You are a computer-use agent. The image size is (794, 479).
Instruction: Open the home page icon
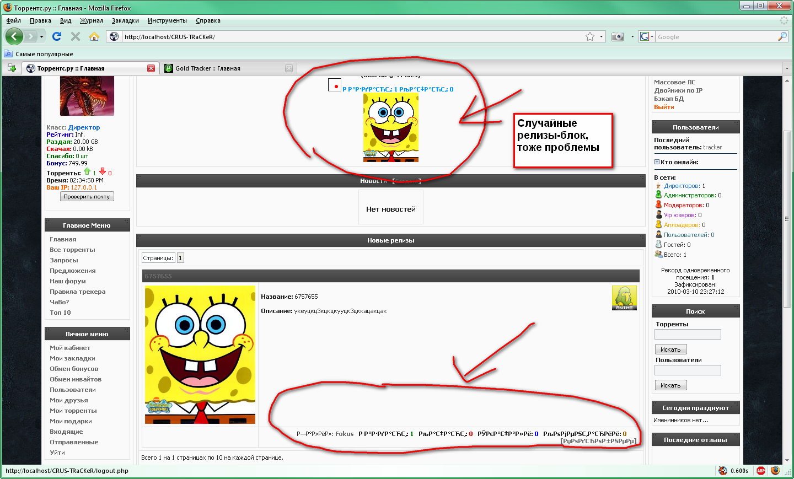point(94,36)
